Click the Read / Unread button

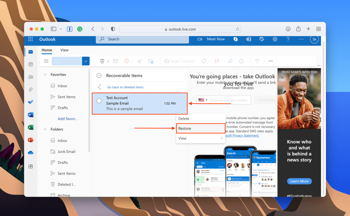[179, 61]
